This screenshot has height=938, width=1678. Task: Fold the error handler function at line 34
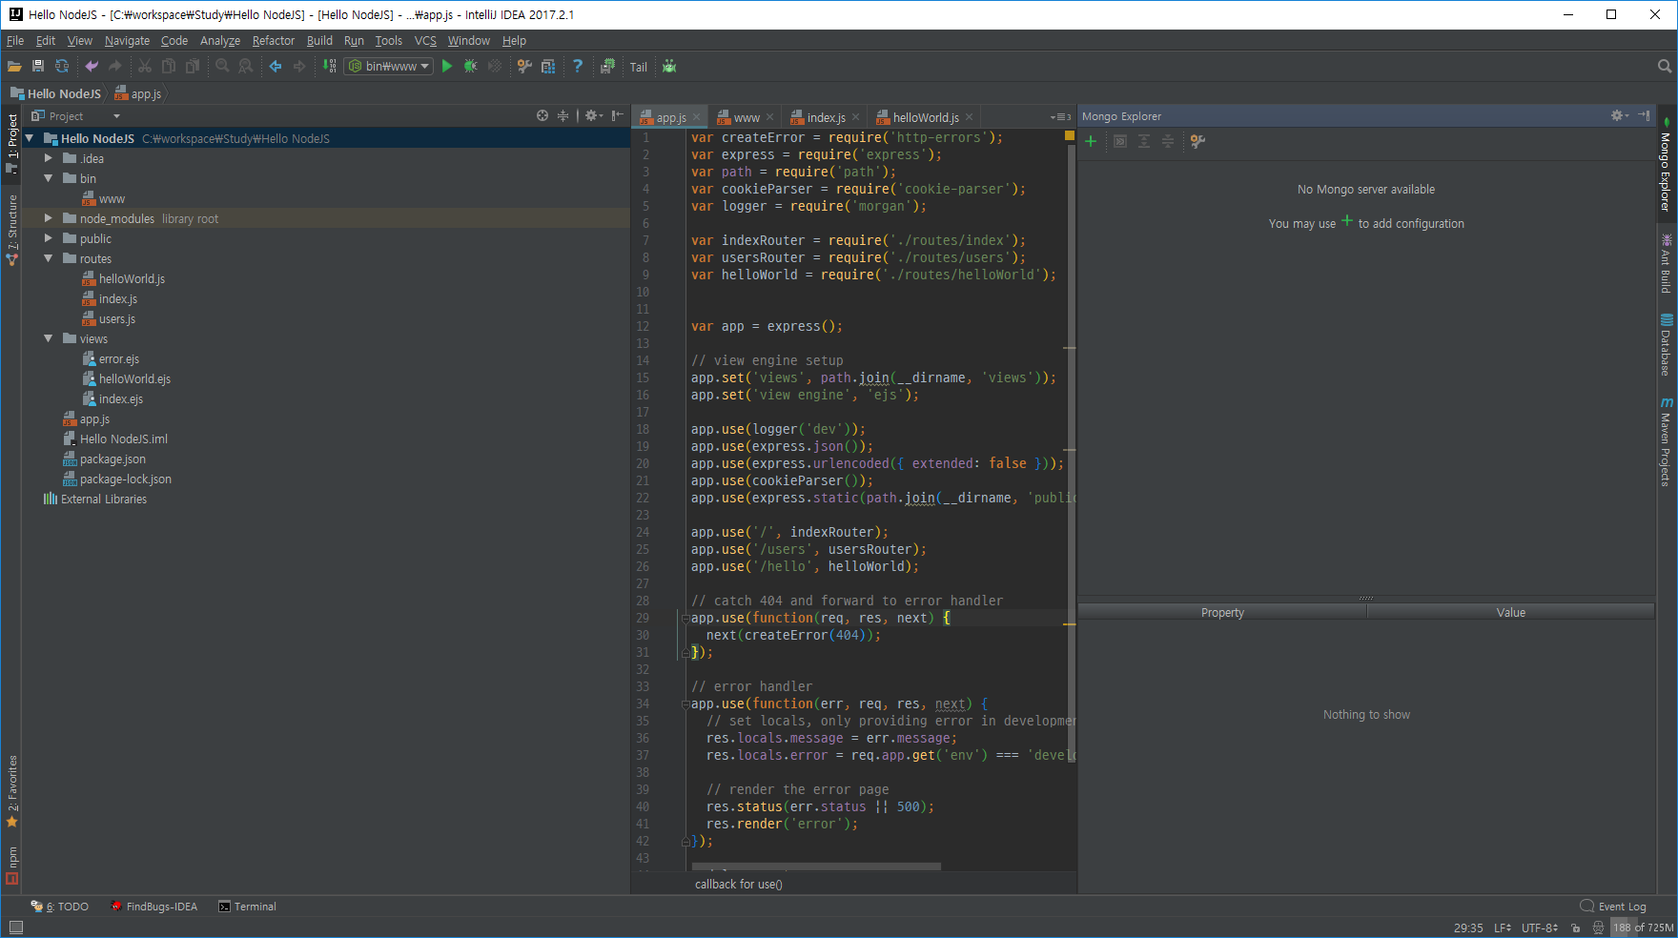coord(686,704)
